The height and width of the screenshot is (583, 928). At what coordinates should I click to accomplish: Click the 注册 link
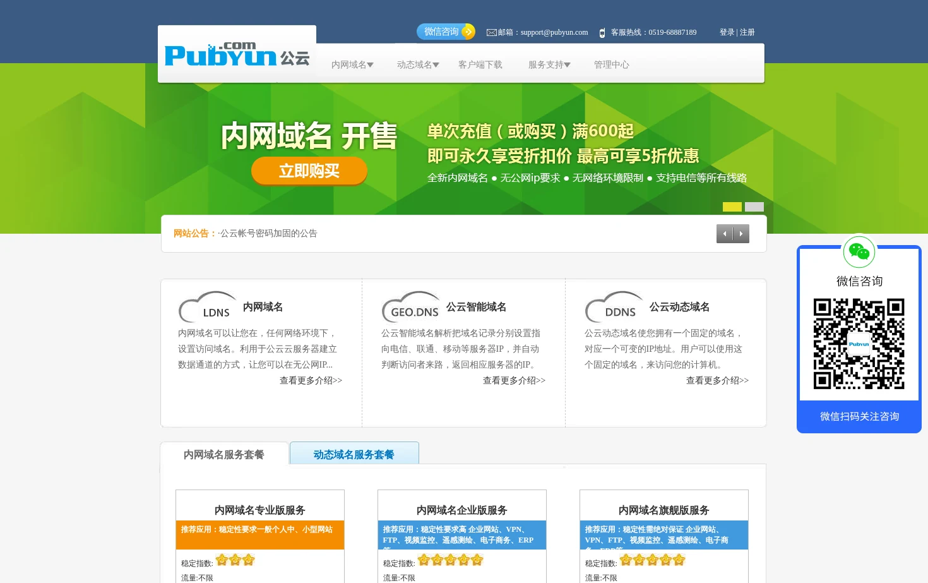coord(747,32)
